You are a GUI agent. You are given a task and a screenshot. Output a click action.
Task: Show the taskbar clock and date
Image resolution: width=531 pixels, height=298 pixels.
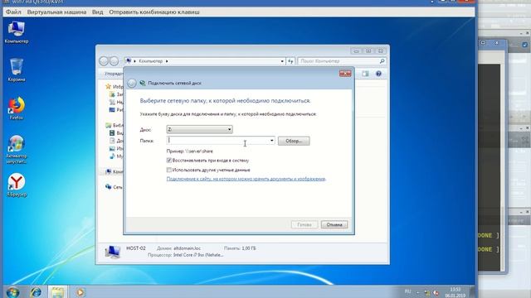[x=455, y=292]
